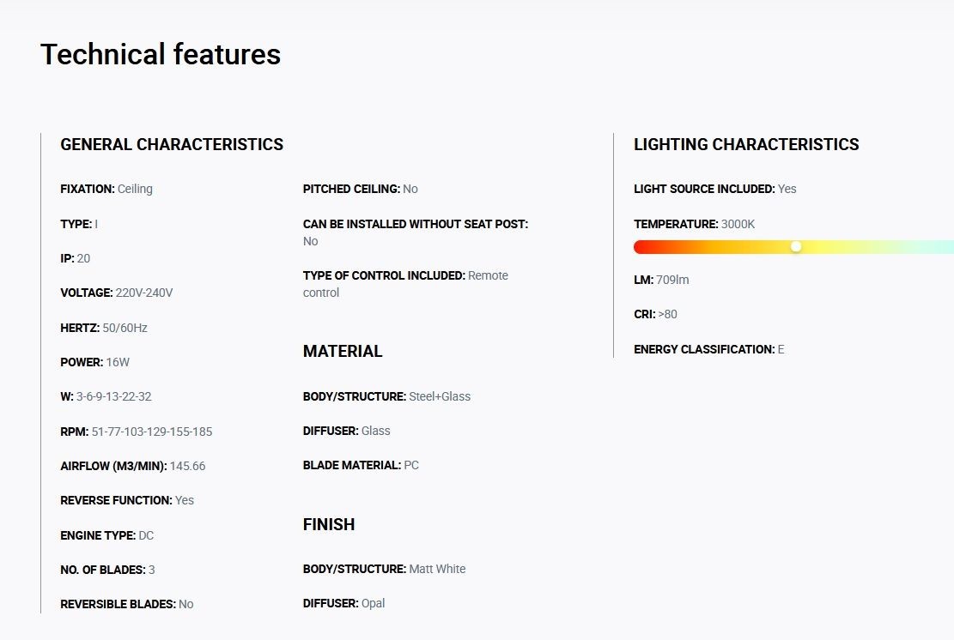
Task: Click the Airflow (M3/MIN) 145.66 entry
Action: pyautogui.click(x=132, y=466)
